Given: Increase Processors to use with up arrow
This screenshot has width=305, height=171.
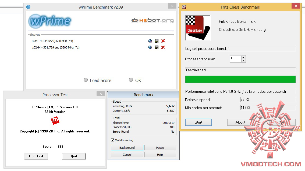Looking at the screenshot, I should (243, 57).
